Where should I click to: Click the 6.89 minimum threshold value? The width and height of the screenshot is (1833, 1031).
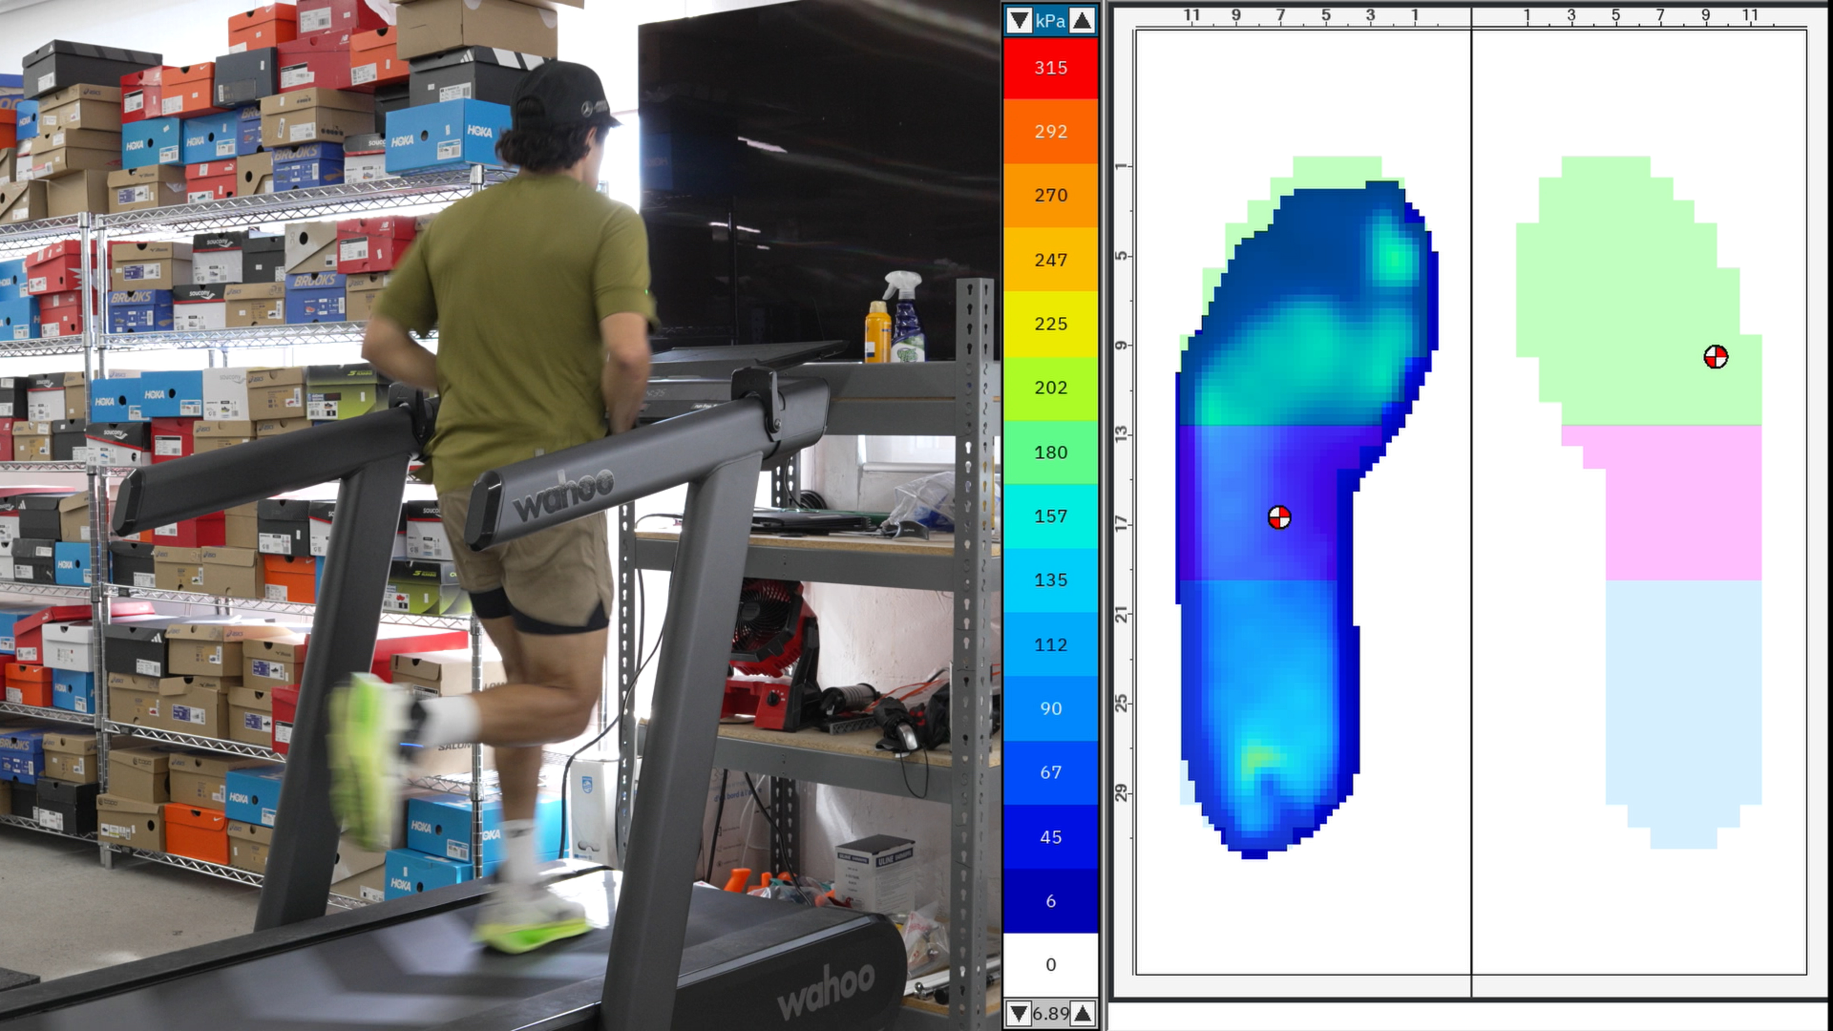tap(1050, 1013)
